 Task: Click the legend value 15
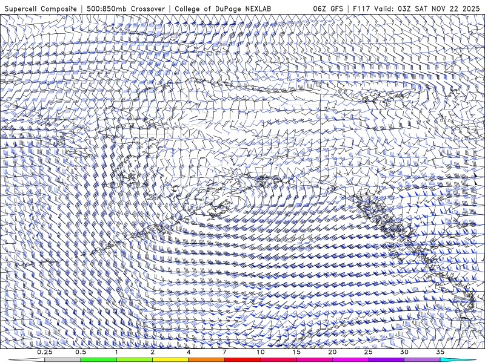click(x=296, y=352)
